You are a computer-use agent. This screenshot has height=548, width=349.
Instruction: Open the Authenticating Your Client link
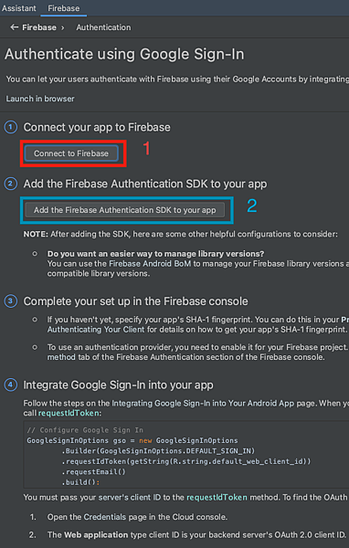pyautogui.click(x=96, y=330)
